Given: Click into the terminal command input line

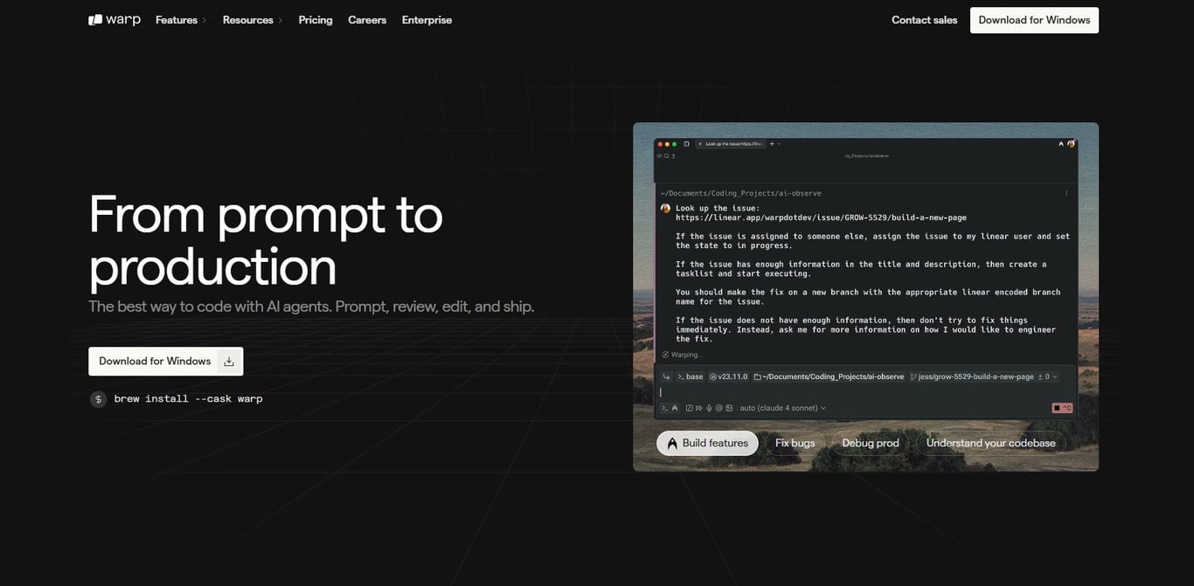Looking at the screenshot, I should pos(865,392).
